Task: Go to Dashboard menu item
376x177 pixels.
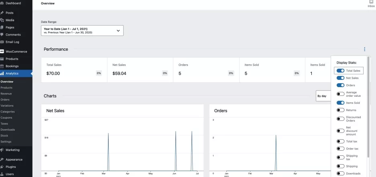Action: pos(13,3)
